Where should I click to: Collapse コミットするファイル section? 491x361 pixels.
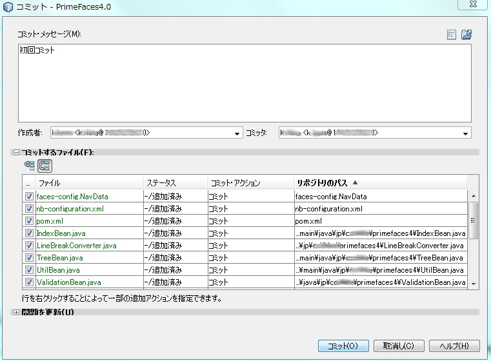click(16, 152)
